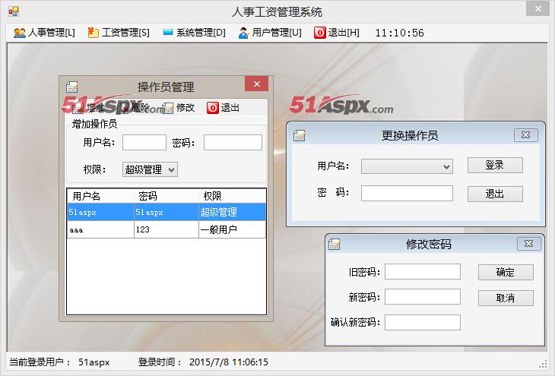Screen dimensions: 555x376
Task: Click the 增加 add icon in 操作员管理 toolbar
Action: click(x=78, y=108)
